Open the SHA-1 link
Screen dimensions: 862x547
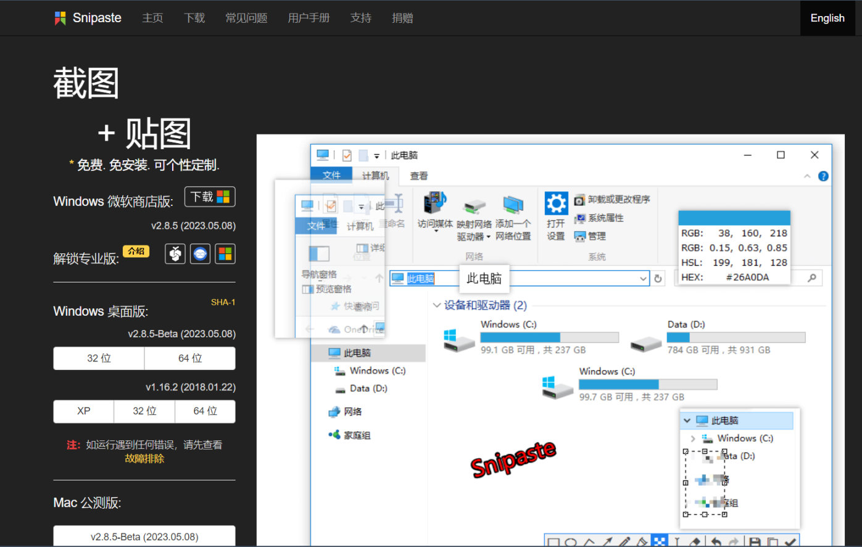click(x=223, y=302)
